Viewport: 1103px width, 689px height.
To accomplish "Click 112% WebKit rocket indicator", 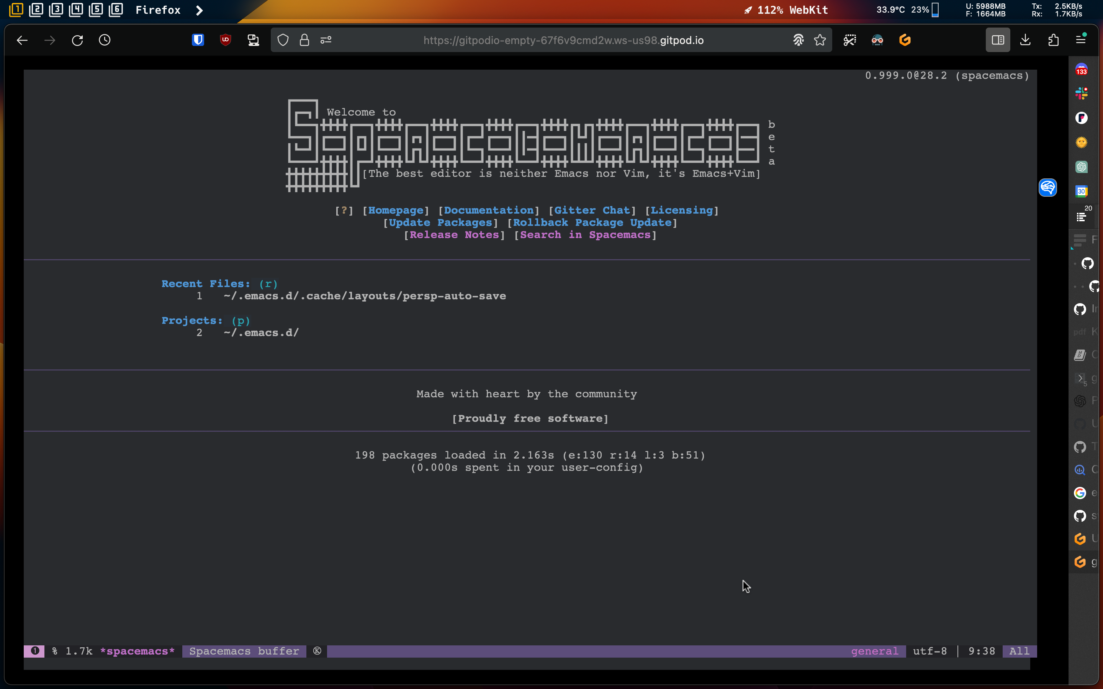I will [x=786, y=10].
